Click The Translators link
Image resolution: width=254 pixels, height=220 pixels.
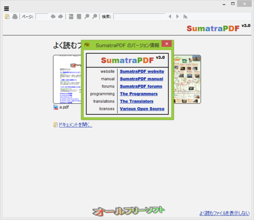pyautogui.click(x=137, y=101)
